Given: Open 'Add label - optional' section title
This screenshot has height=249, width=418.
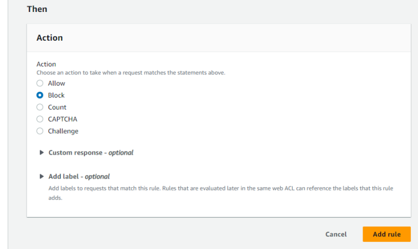Looking at the screenshot, I should click(79, 177).
